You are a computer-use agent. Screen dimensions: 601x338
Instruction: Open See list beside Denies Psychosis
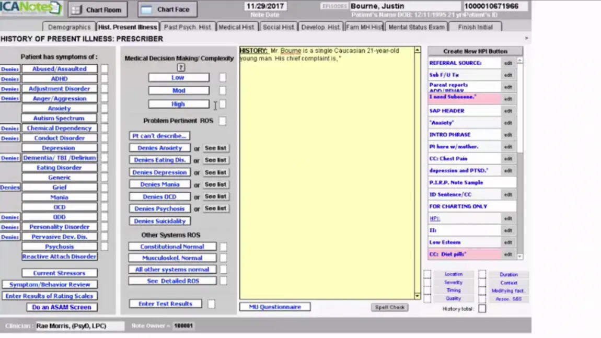(x=215, y=208)
